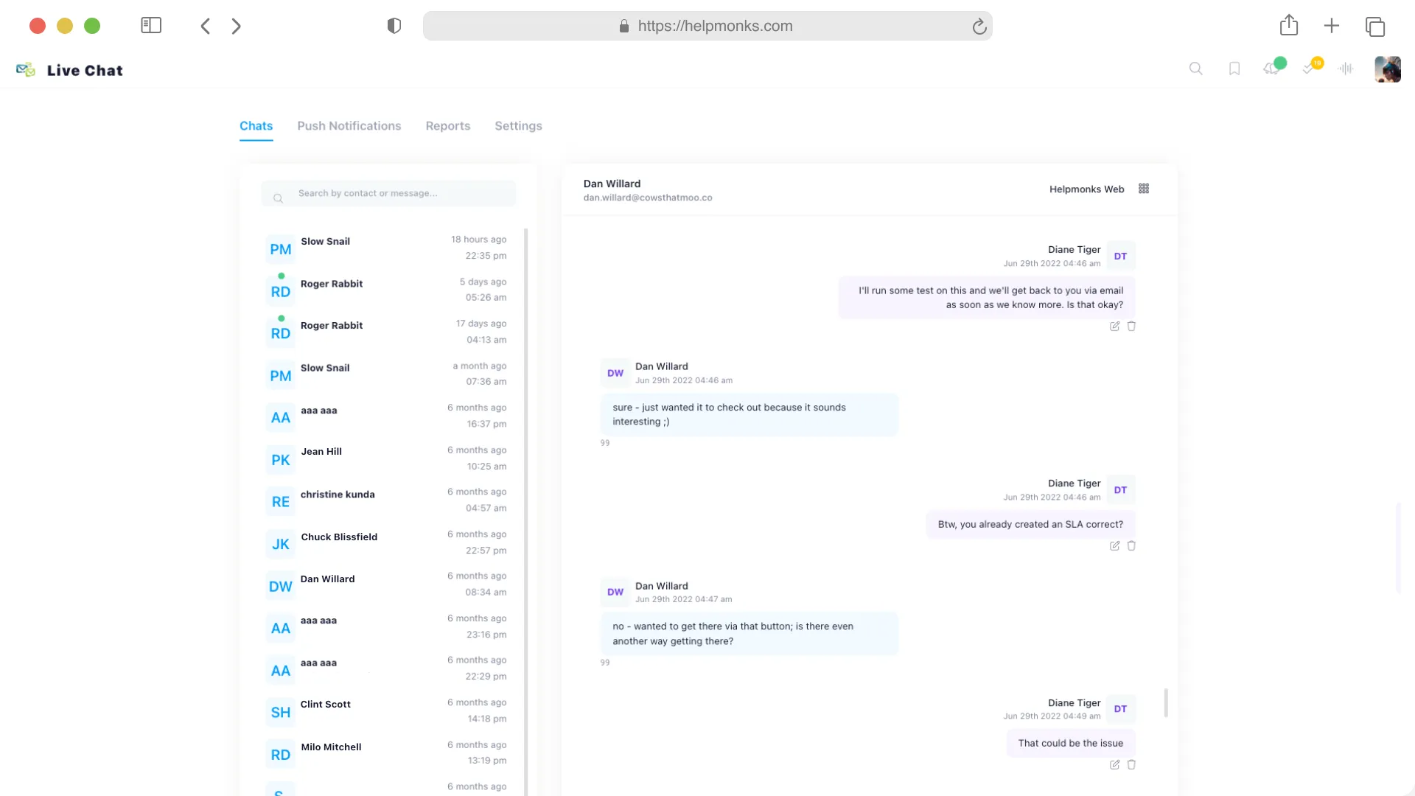Viewport: 1415px width, 796px height.
Task: Click the 'sure - just wanted it' message bubble
Action: pyautogui.click(x=750, y=415)
